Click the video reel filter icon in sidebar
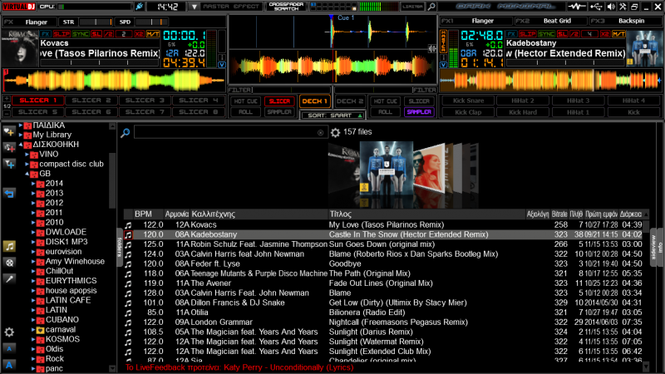 [x=9, y=262]
